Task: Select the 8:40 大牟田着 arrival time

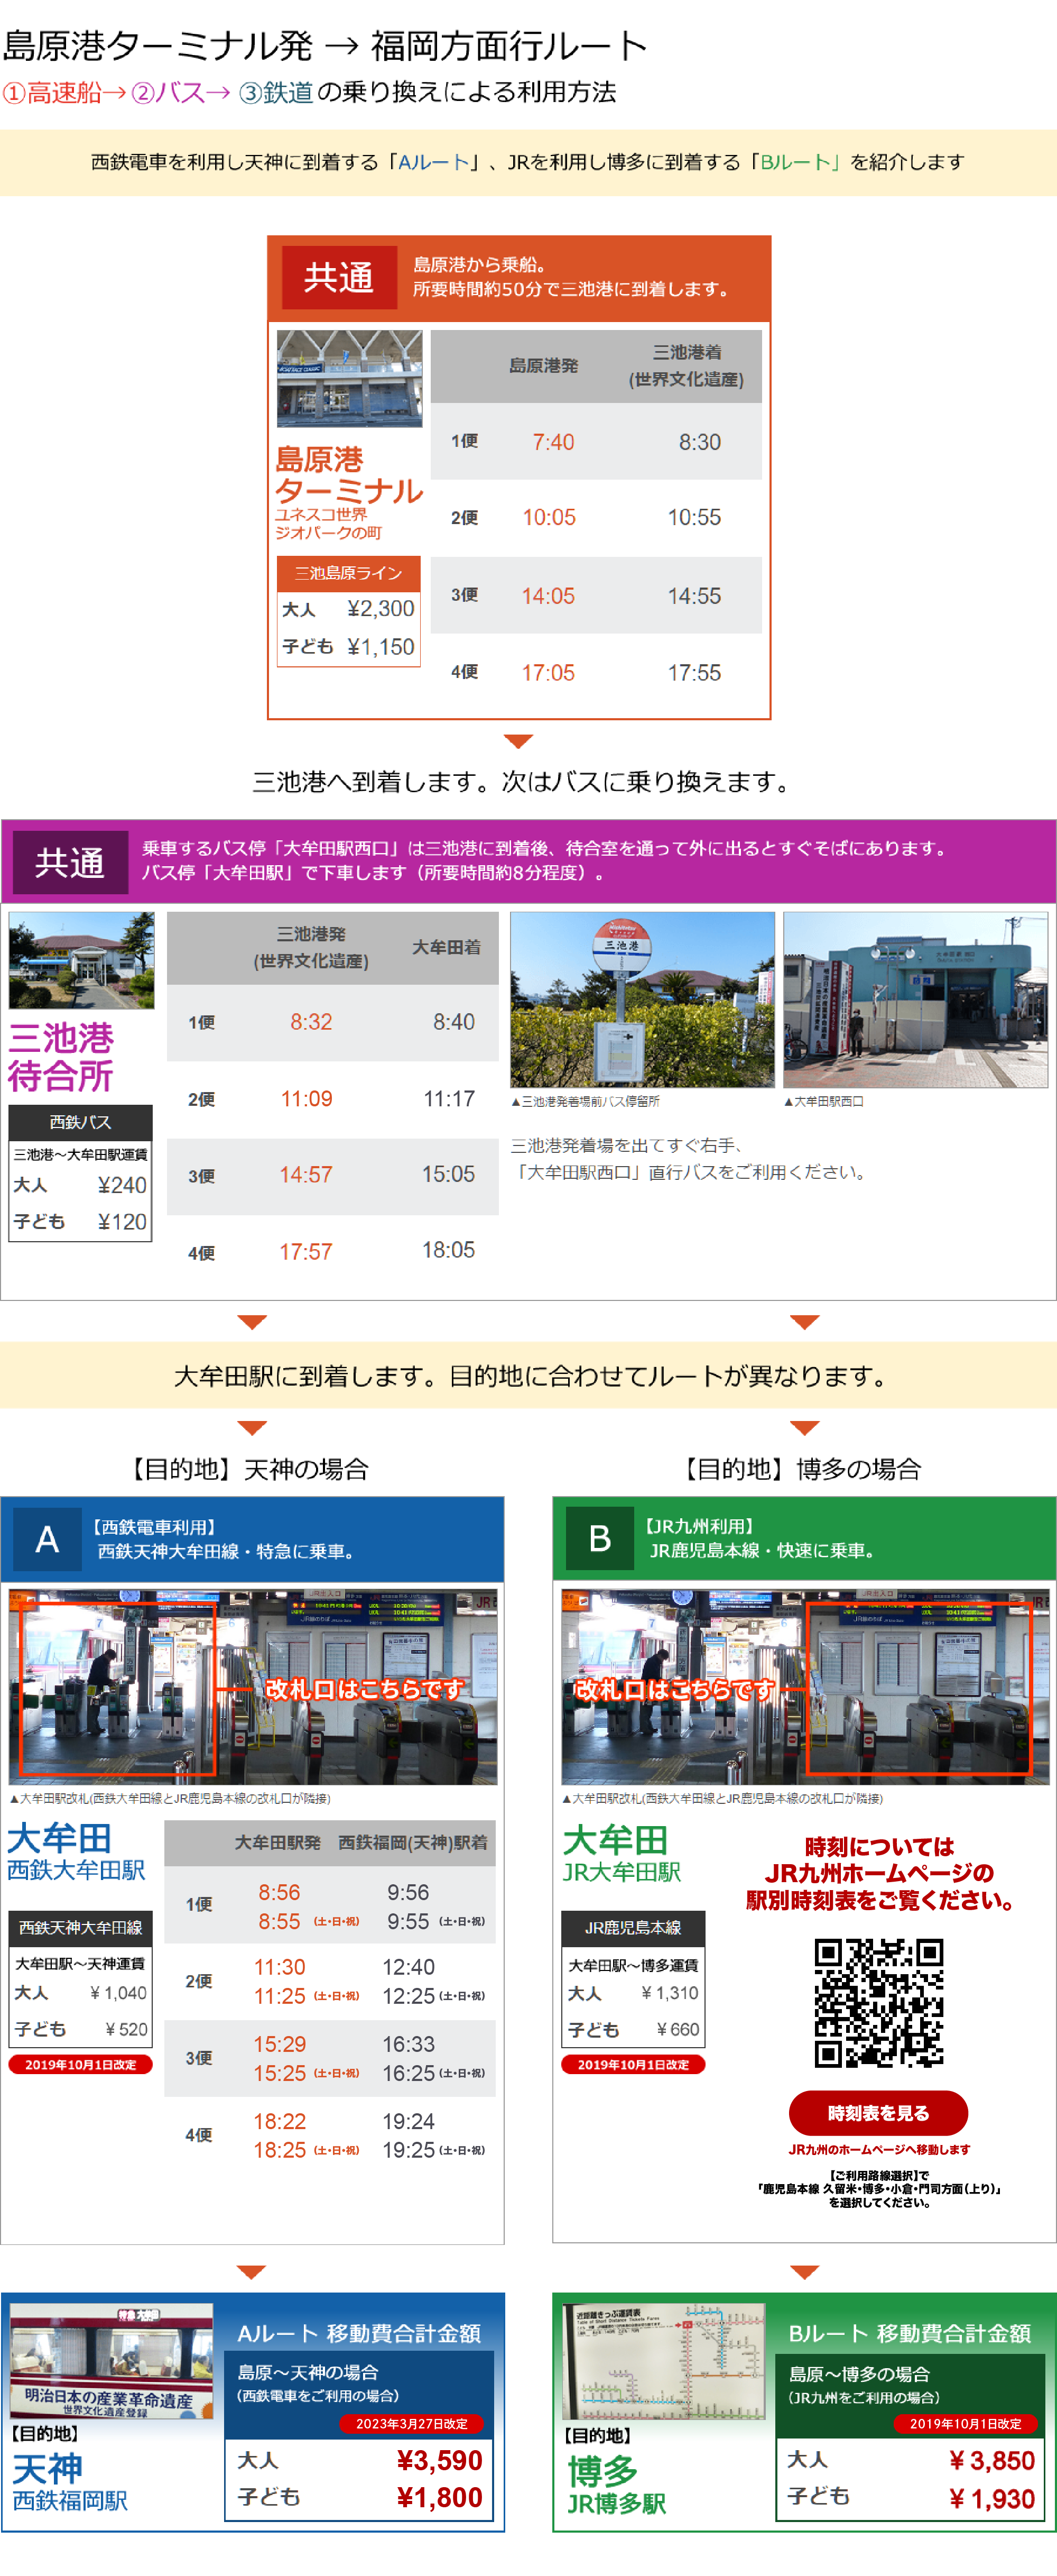Action: click(453, 1022)
